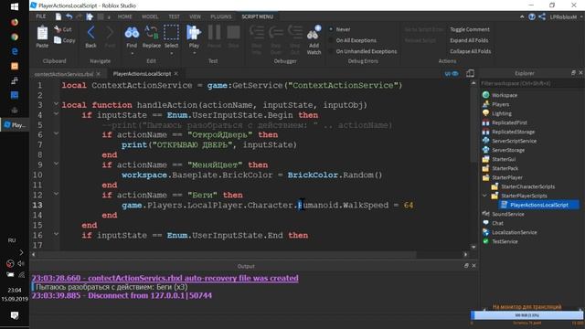Switch to contectActionServics.rbxl tab
The height and width of the screenshot is (329, 585).
(x=64, y=74)
